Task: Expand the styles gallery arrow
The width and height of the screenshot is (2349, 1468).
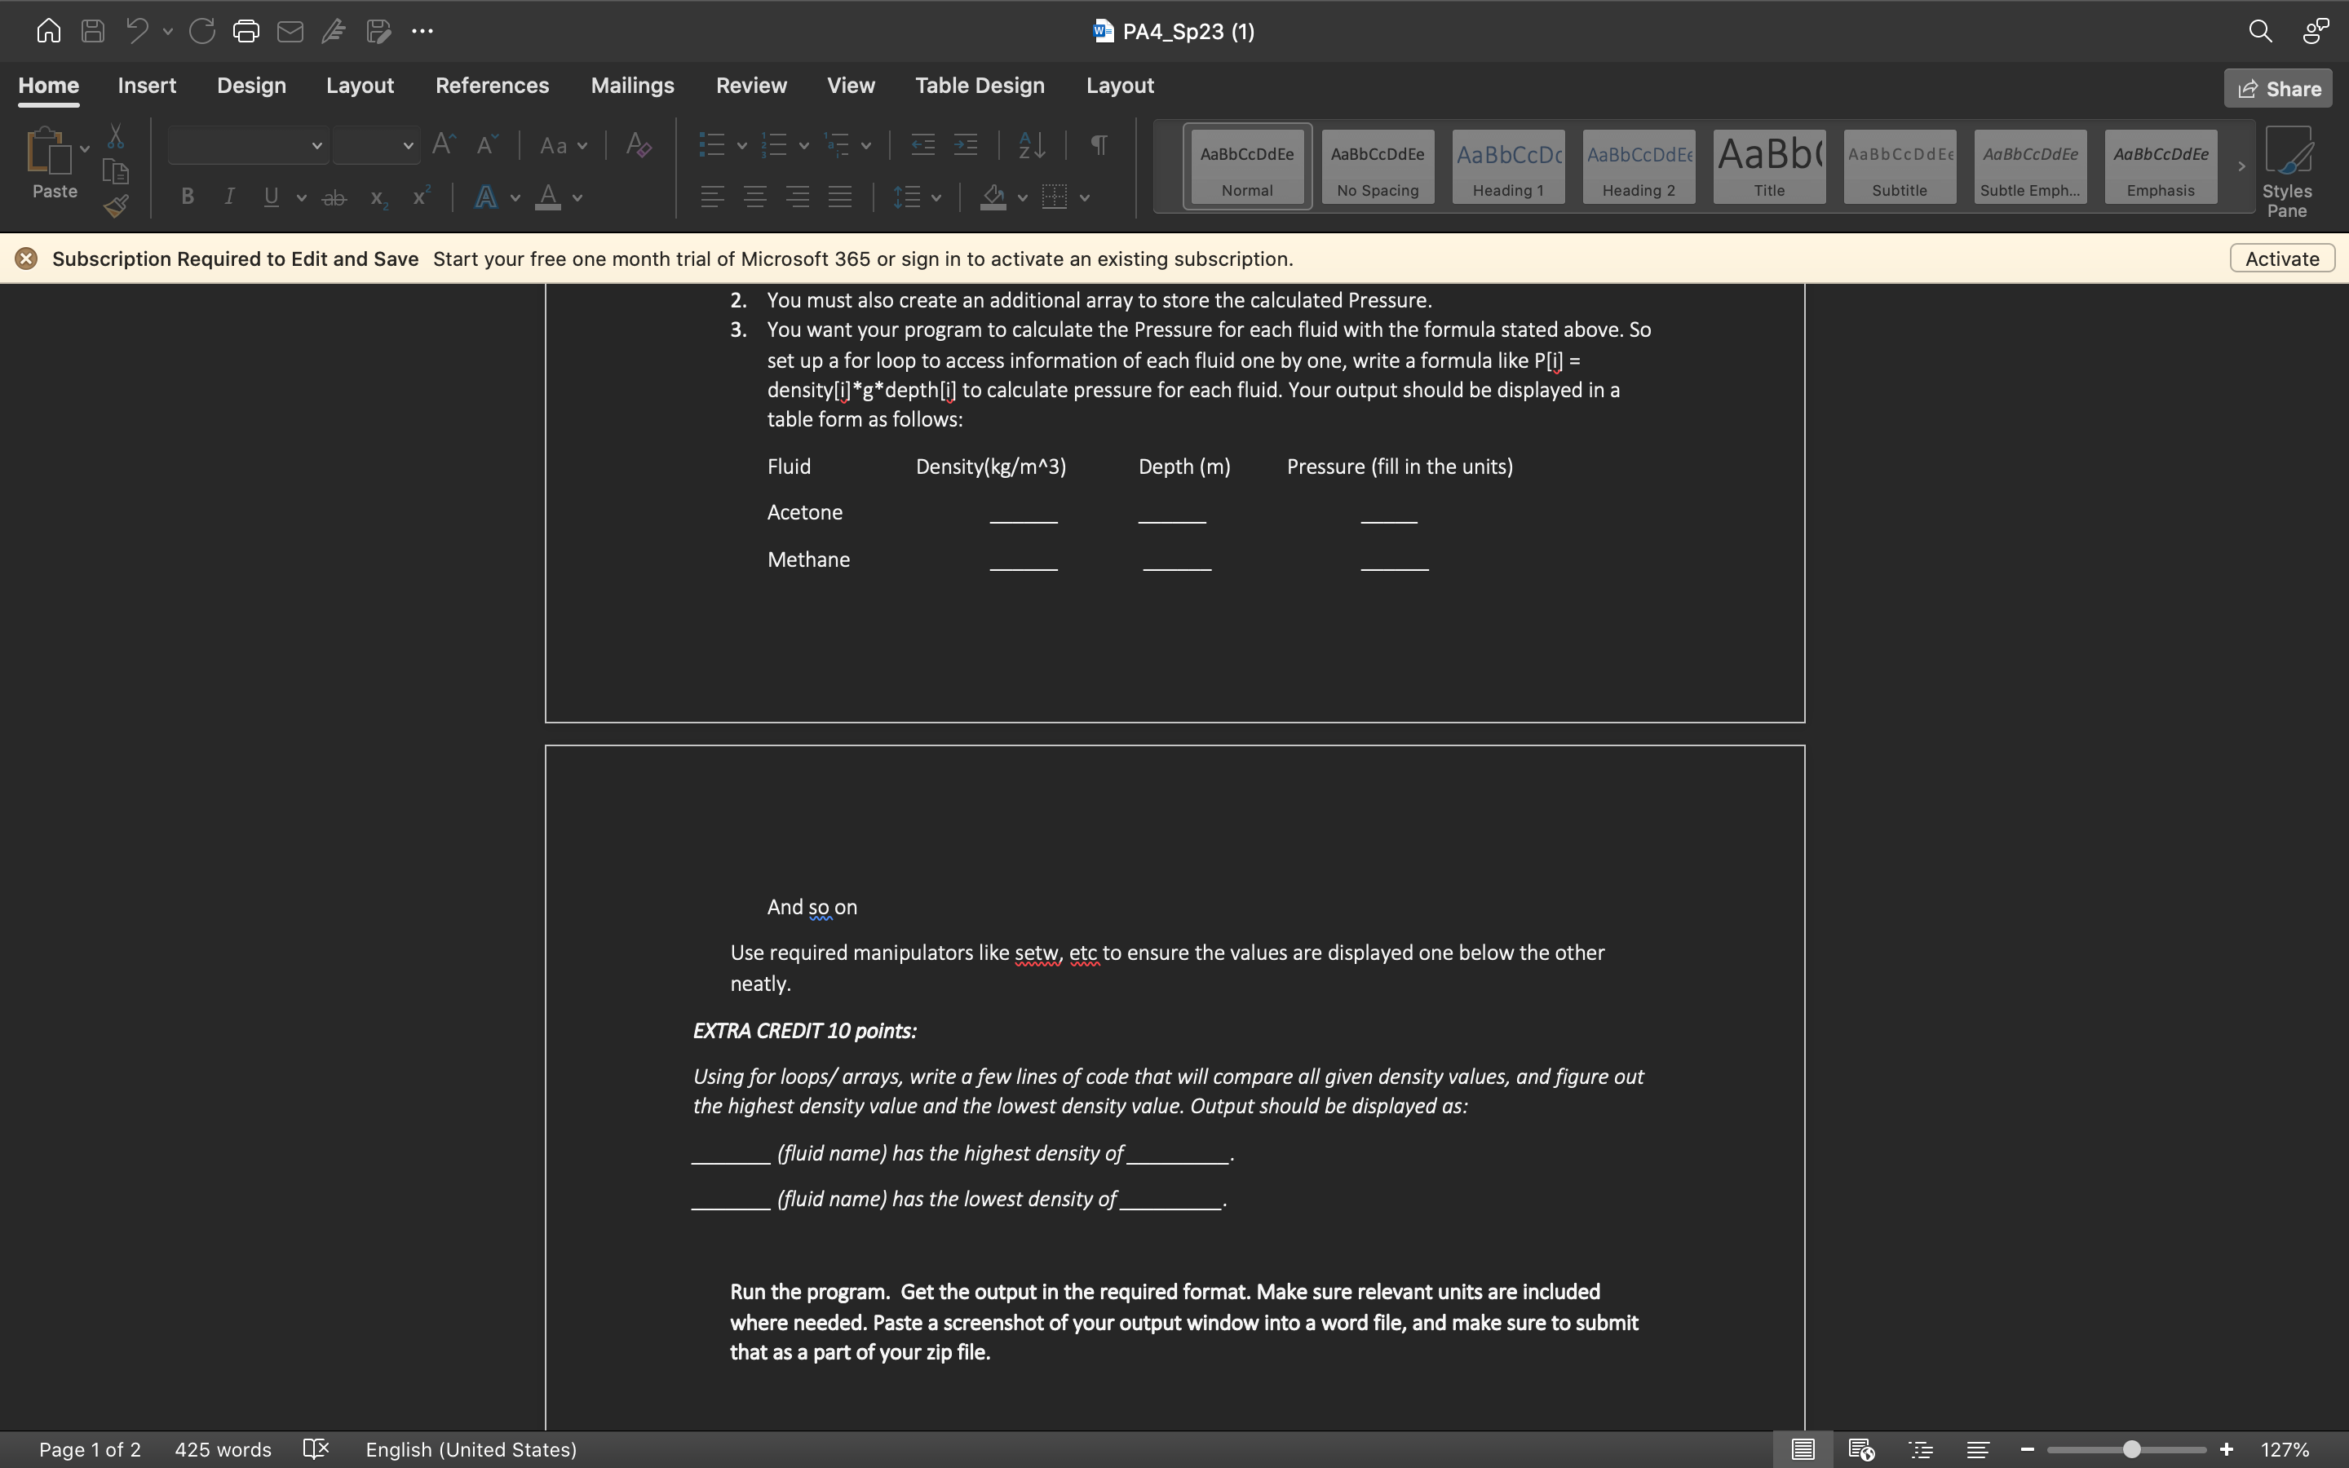Action: click(x=2241, y=167)
